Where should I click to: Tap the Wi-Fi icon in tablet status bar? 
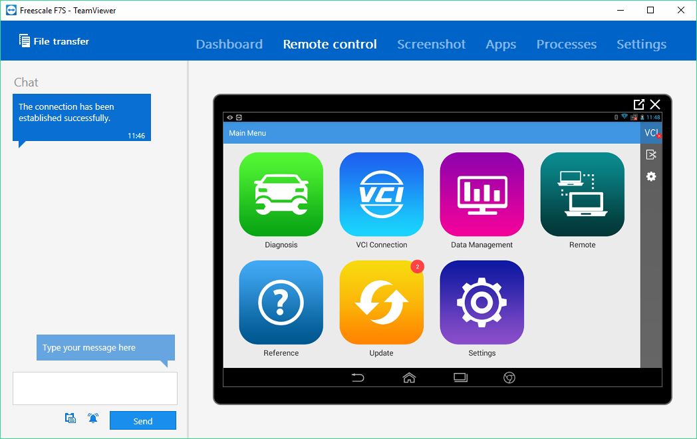point(625,116)
